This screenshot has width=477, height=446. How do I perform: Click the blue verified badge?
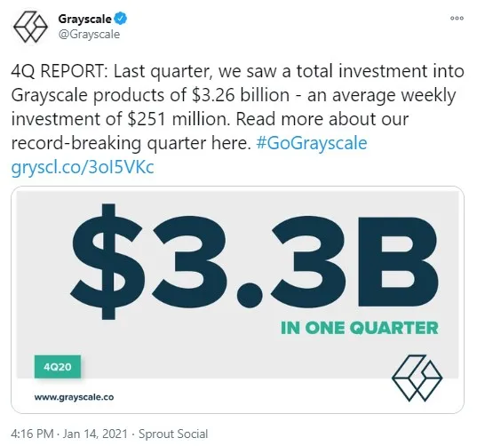click(x=121, y=19)
